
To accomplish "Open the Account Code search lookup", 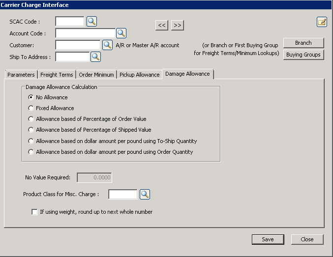I will pos(121,33).
